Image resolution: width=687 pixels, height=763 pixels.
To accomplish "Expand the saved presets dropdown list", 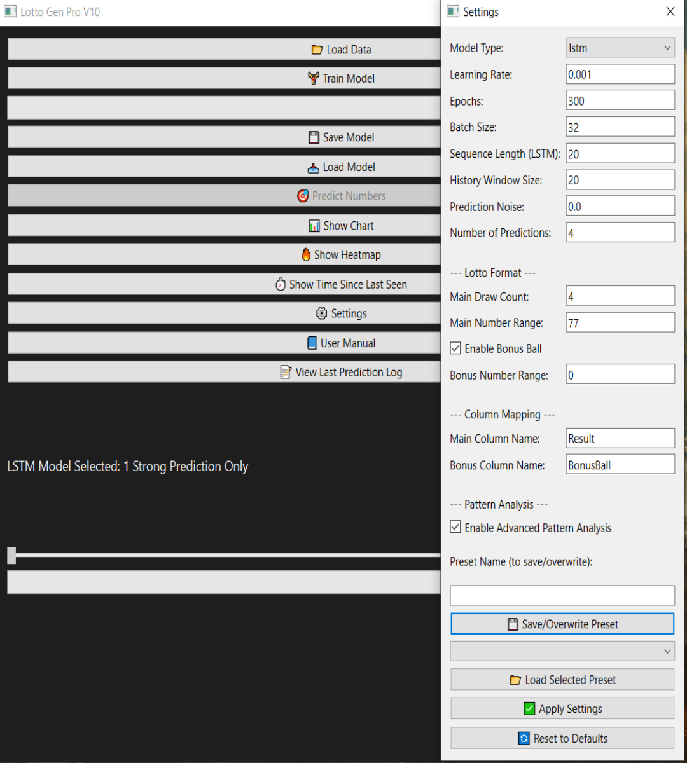I will [x=562, y=651].
